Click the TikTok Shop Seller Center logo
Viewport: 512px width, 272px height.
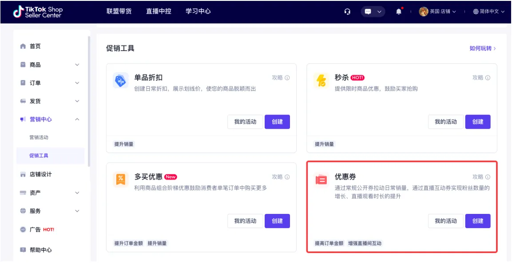click(38, 12)
